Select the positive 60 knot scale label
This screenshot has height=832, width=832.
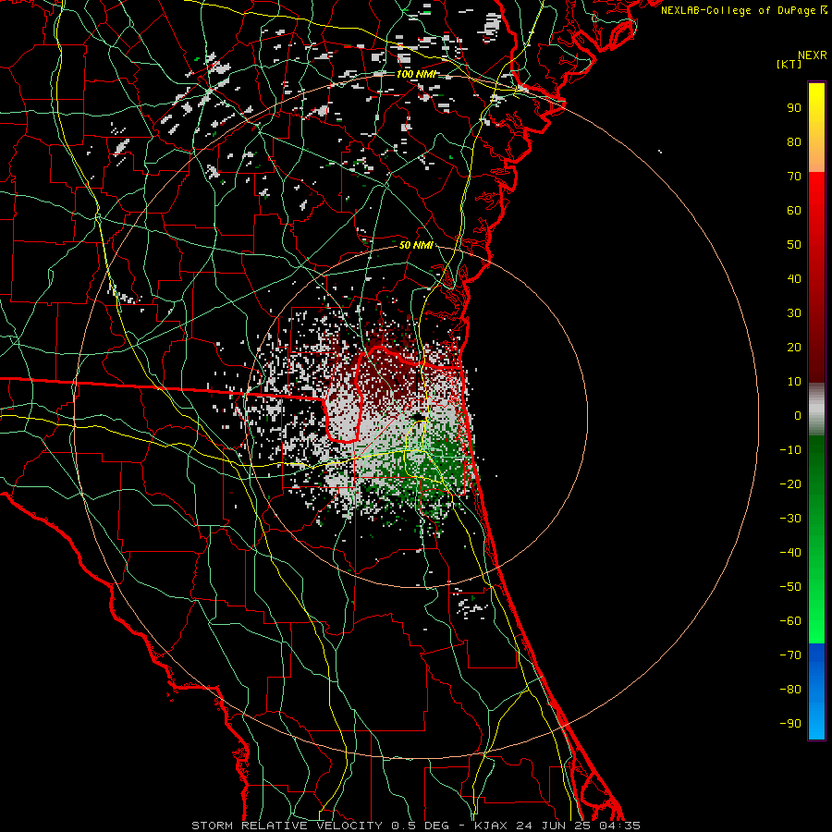(794, 210)
